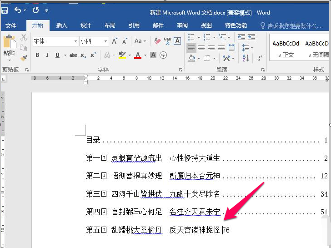
Task: Select the Format Painter brush icon
Action: [24, 58]
